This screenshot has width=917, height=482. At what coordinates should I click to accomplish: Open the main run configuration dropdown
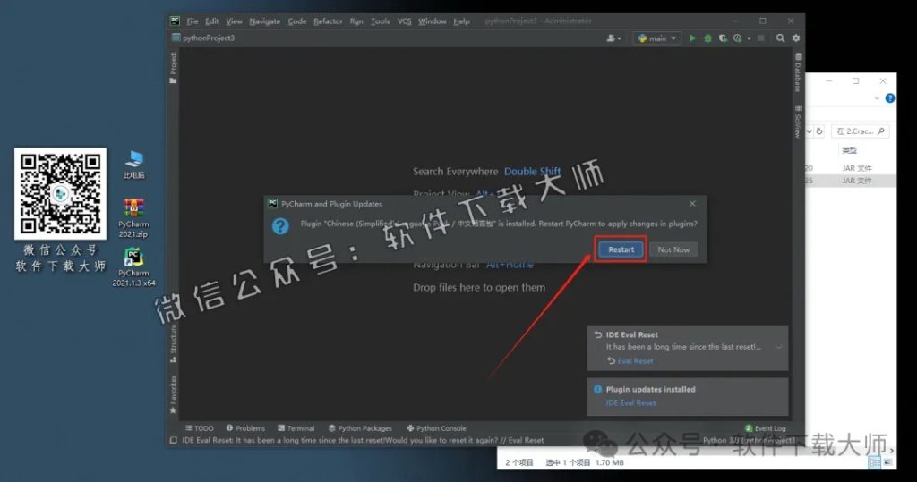(657, 38)
